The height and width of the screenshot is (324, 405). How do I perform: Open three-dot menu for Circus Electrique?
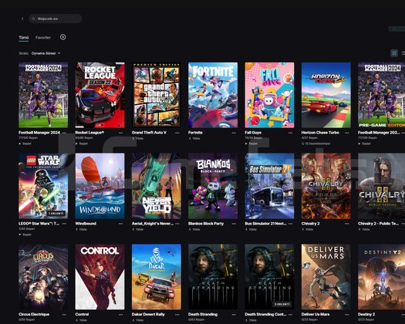(64, 315)
